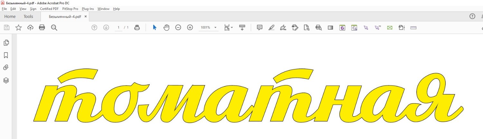Open the Certified PDF menu
Screen dimensions: 483x139
coord(49,9)
